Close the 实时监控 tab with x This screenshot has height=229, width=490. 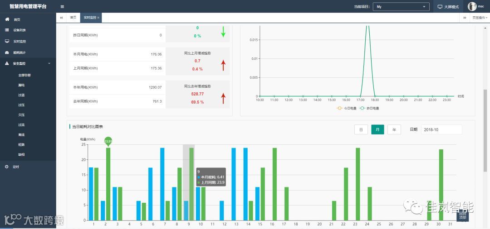click(x=98, y=18)
